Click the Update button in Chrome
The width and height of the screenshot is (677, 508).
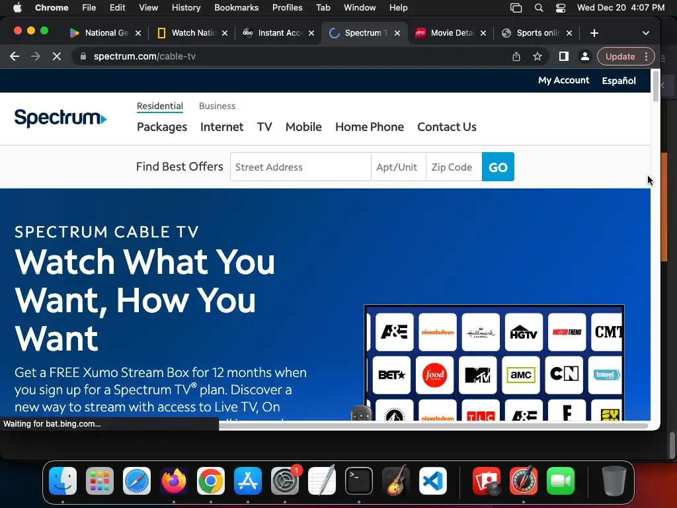point(620,56)
